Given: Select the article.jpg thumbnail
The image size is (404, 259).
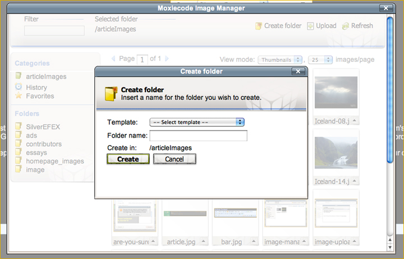Looking at the screenshot, I should coord(185,213).
